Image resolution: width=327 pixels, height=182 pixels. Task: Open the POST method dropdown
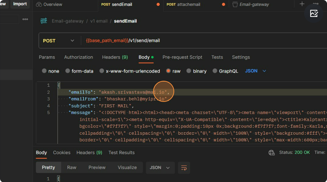pyautogui.click(x=59, y=41)
